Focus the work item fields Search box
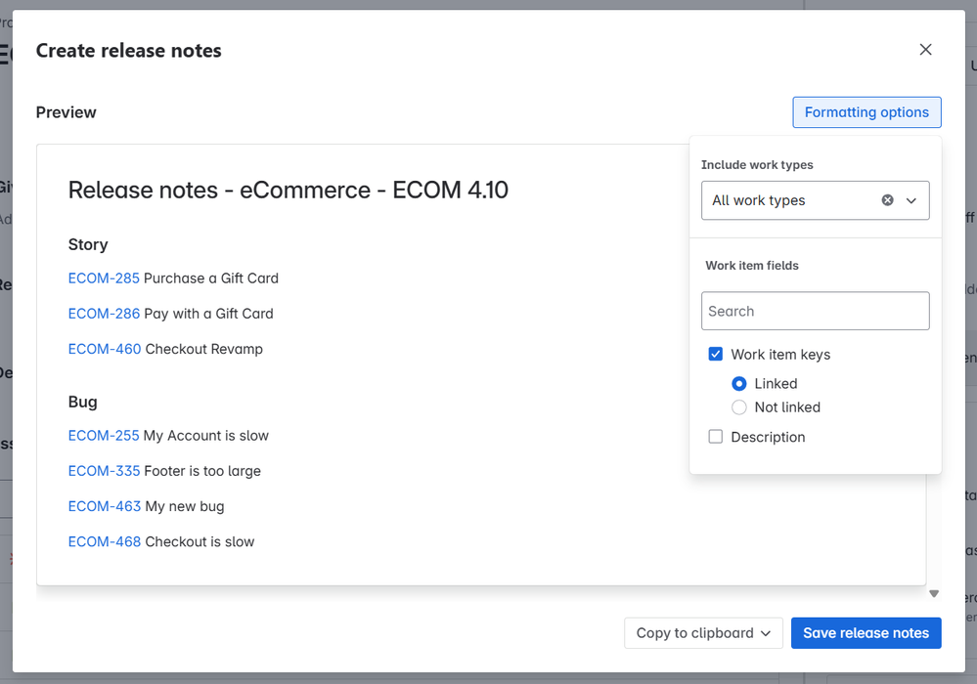 coord(815,311)
